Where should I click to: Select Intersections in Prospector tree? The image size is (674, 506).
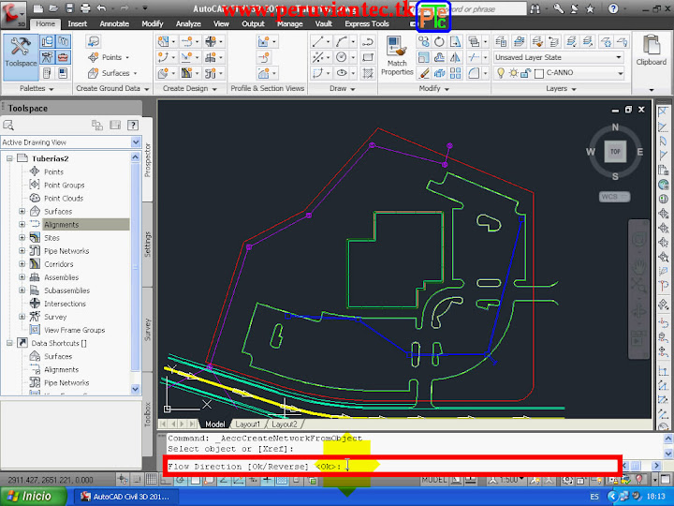[x=65, y=304]
